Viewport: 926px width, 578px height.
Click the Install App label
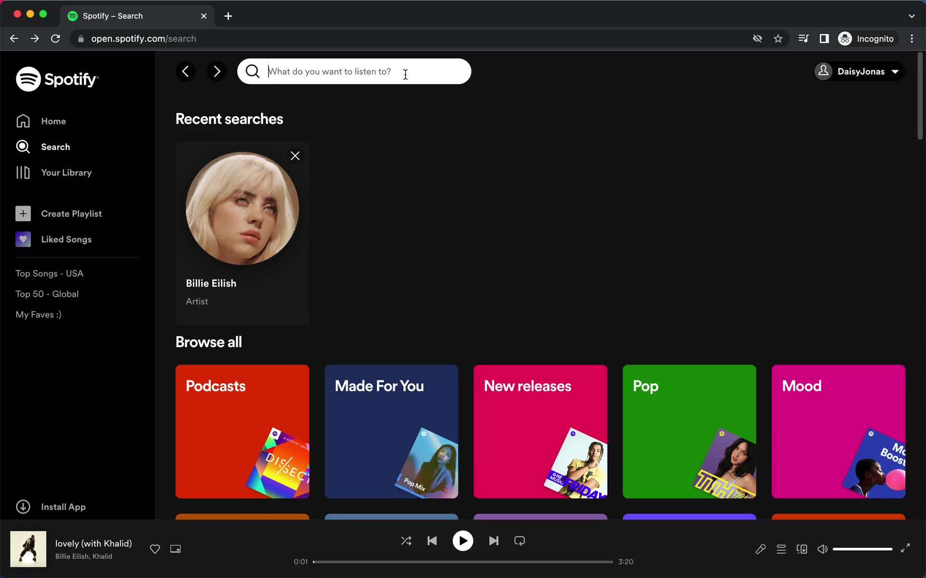[63, 507]
